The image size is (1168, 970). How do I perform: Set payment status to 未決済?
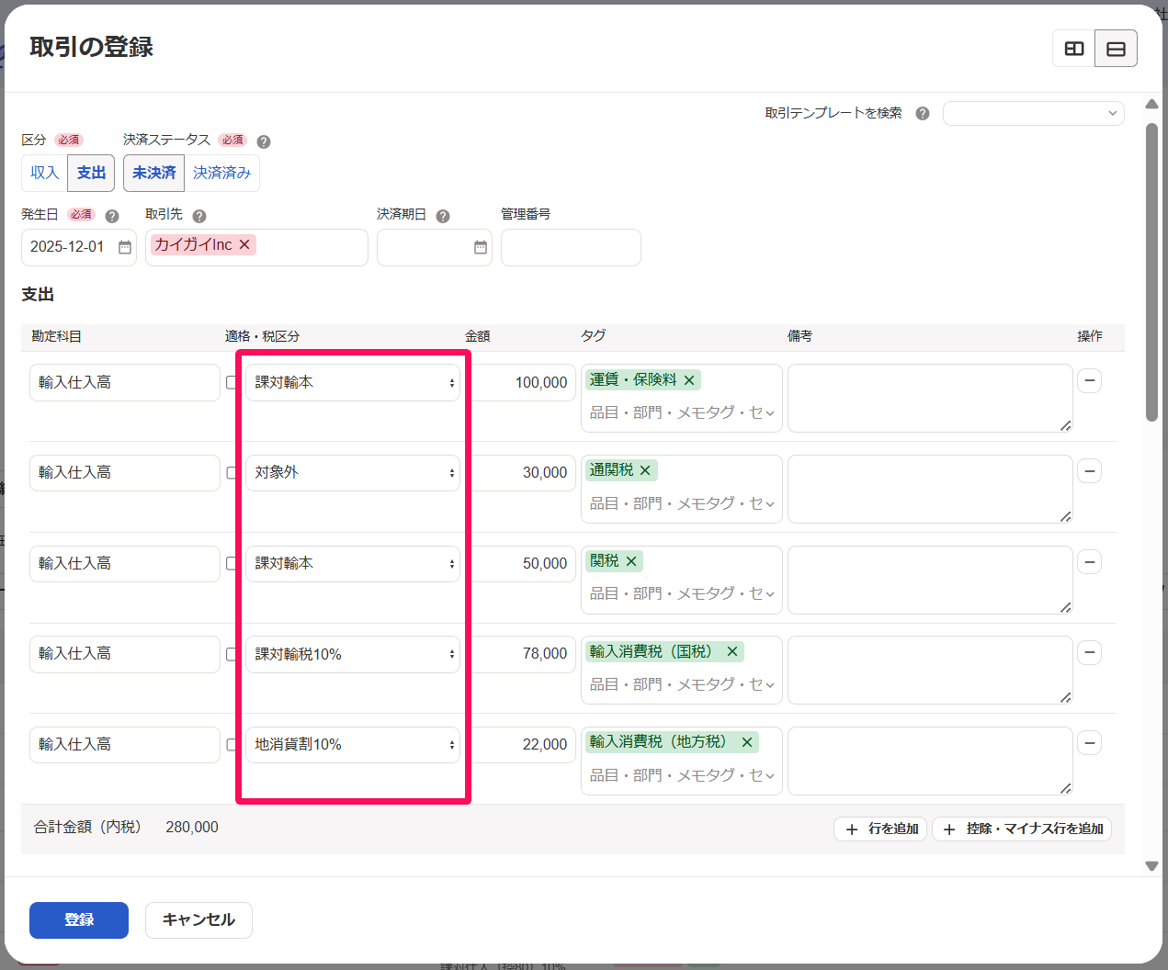click(153, 173)
